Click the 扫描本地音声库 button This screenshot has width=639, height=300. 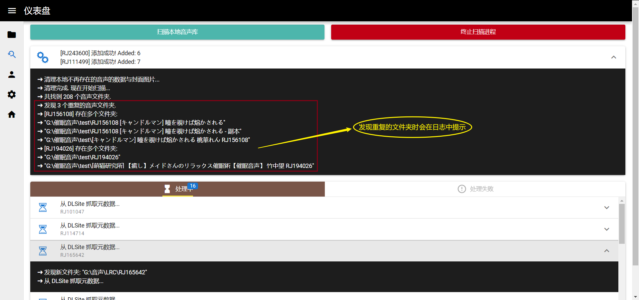tap(177, 32)
